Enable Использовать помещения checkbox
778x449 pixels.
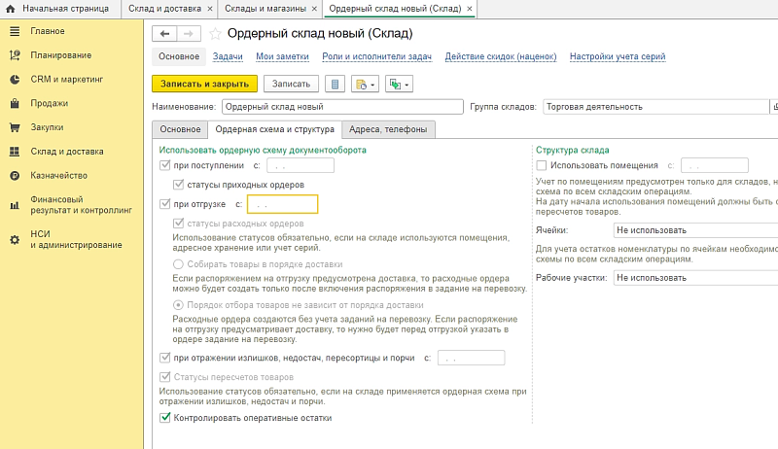[542, 165]
